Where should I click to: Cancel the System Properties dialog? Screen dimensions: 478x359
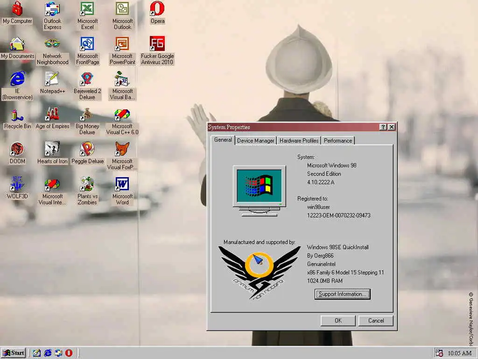tap(376, 321)
